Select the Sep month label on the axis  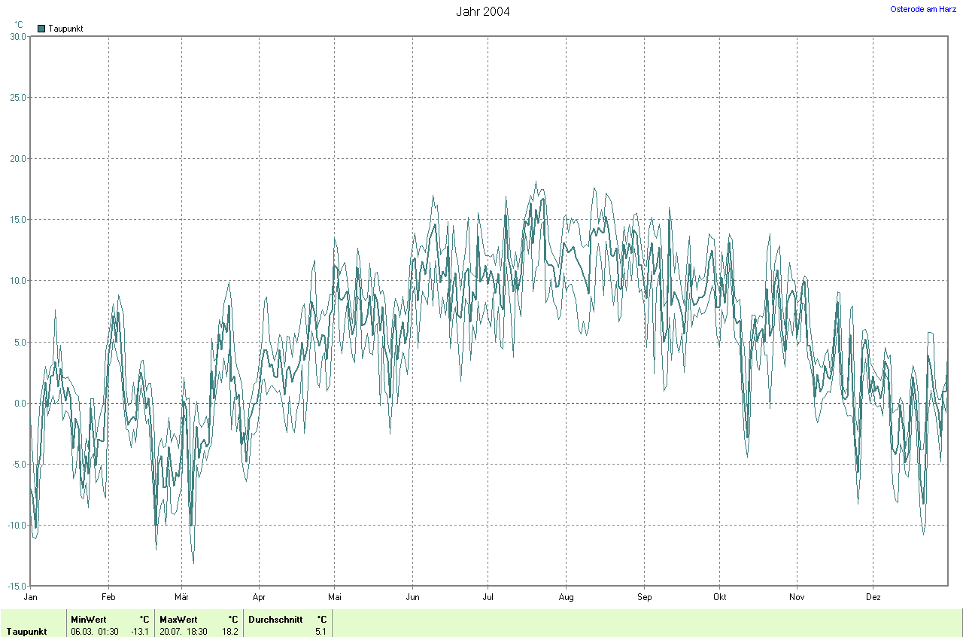pyautogui.click(x=644, y=597)
